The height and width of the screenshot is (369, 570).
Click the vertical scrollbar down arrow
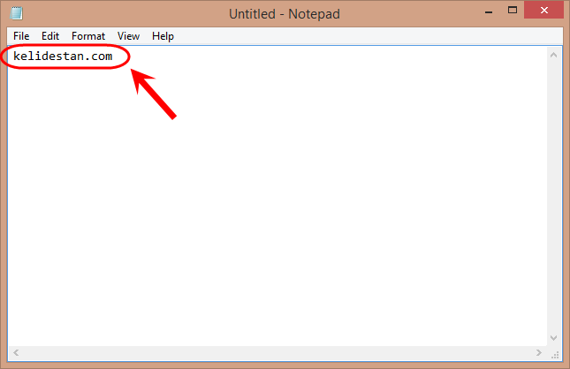[x=553, y=338]
